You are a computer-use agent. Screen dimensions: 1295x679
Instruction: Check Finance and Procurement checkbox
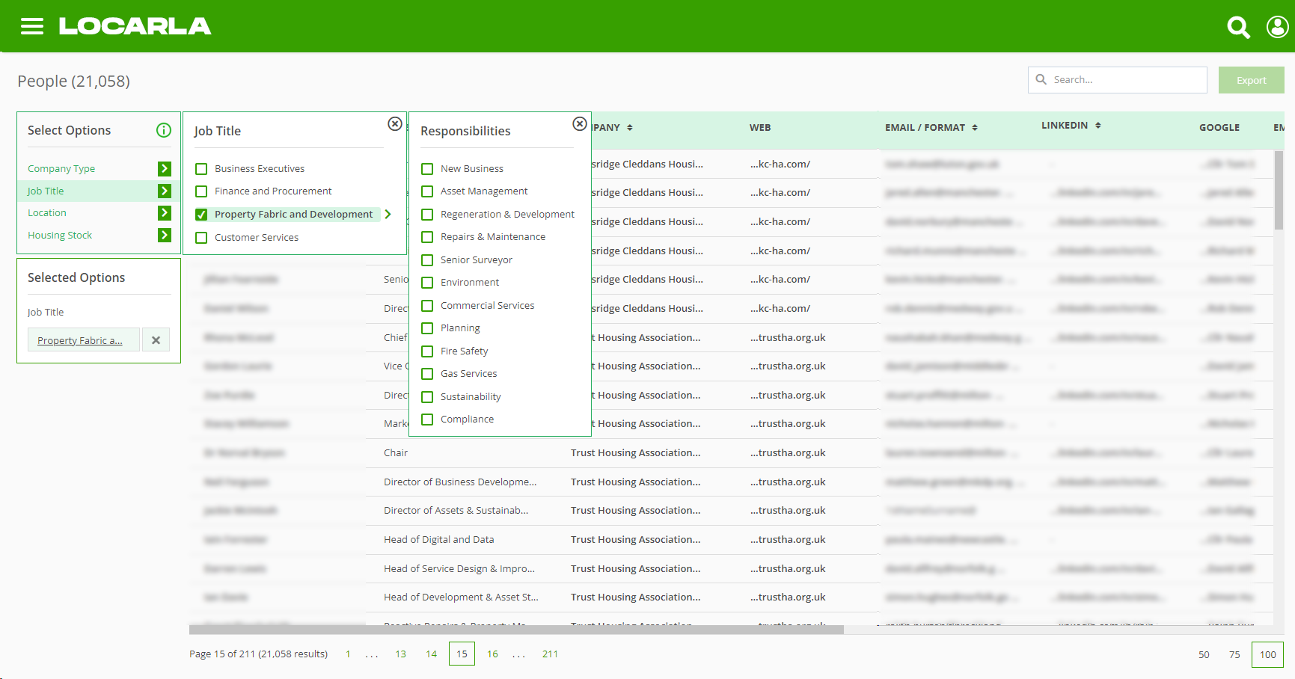point(201,191)
